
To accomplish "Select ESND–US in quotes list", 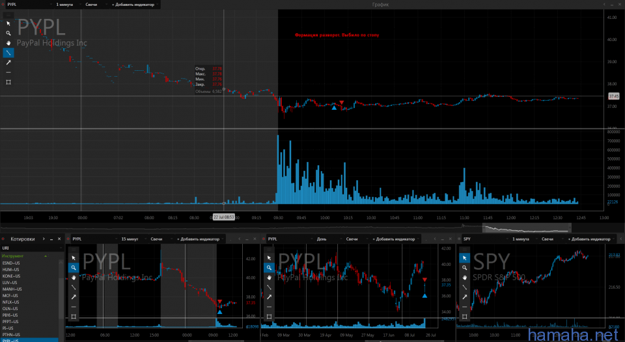I will point(29,263).
